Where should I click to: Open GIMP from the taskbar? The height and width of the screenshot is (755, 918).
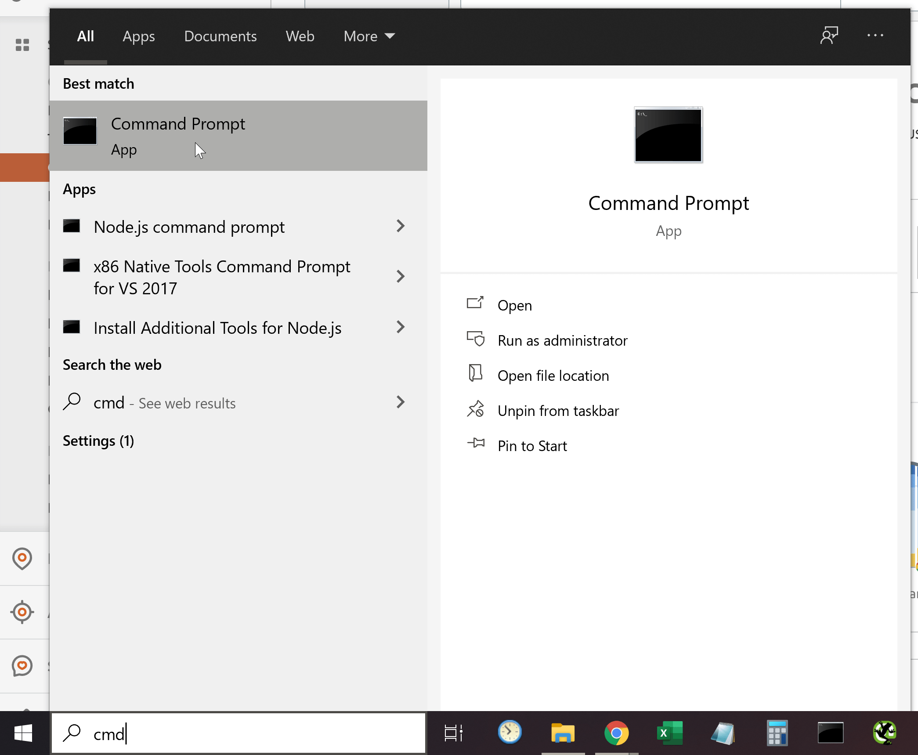click(x=885, y=733)
